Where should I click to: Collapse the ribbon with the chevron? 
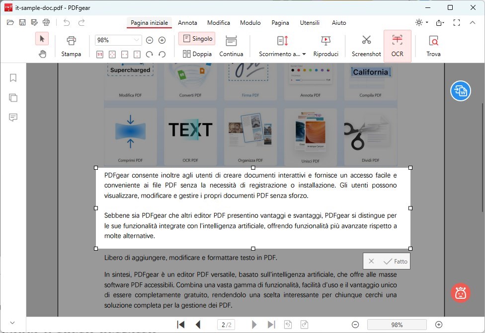472,22
